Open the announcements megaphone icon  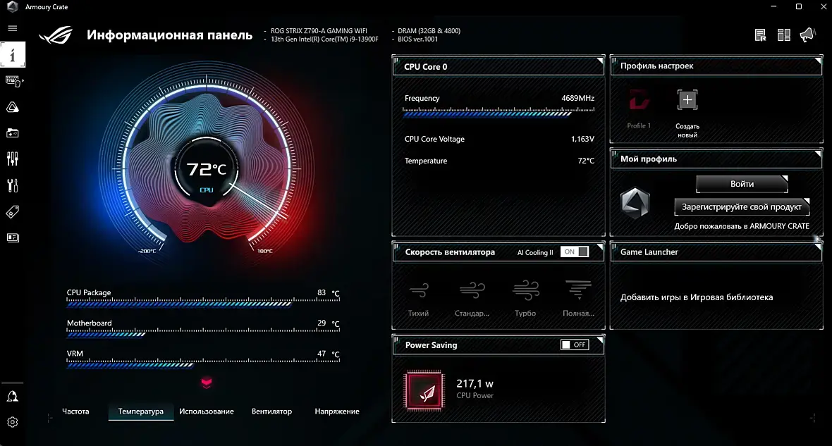pyautogui.click(x=807, y=35)
